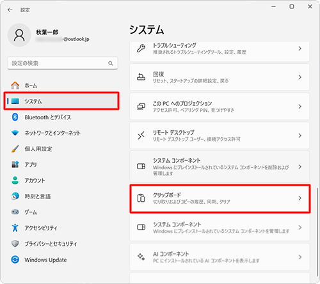Select システム in the sidebar
The height and width of the screenshot is (284, 320).
[x=61, y=101]
